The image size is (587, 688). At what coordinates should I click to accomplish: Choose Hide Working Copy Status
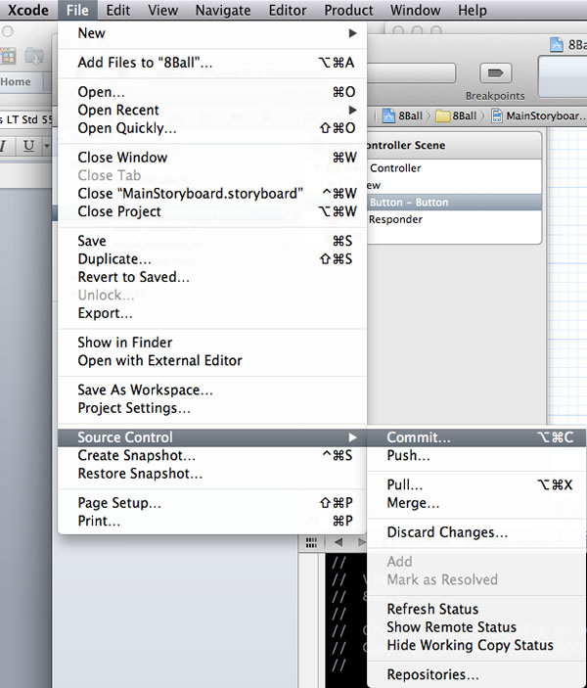pyautogui.click(x=476, y=645)
